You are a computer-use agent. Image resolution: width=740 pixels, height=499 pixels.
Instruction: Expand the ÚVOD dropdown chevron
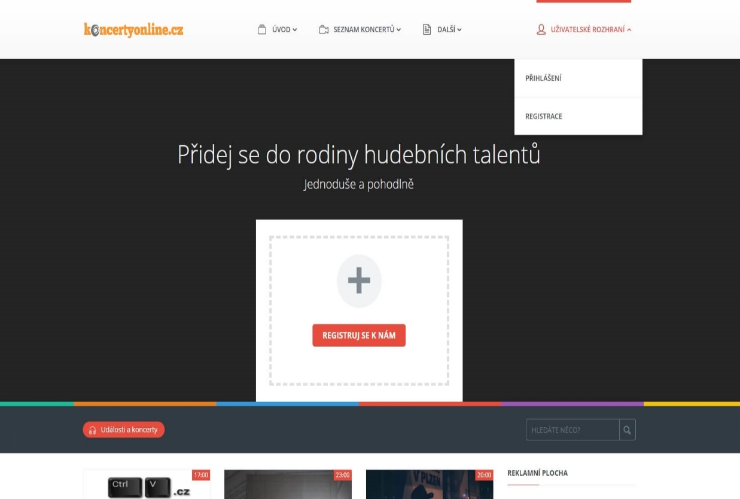pos(294,30)
